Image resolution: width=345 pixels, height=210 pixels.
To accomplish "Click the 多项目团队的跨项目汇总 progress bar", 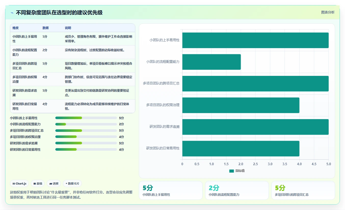I will tap(86, 131).
